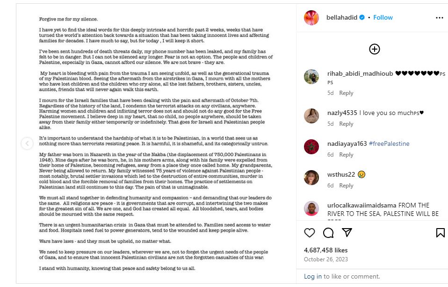Load more comments with plus circle icon
This screenshot has height=287, width=448.
pos(375,49)
